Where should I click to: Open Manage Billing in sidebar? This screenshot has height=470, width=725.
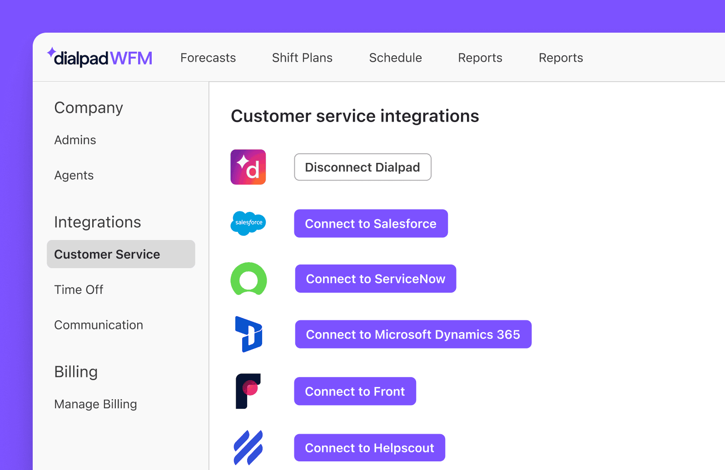(95, 404)
